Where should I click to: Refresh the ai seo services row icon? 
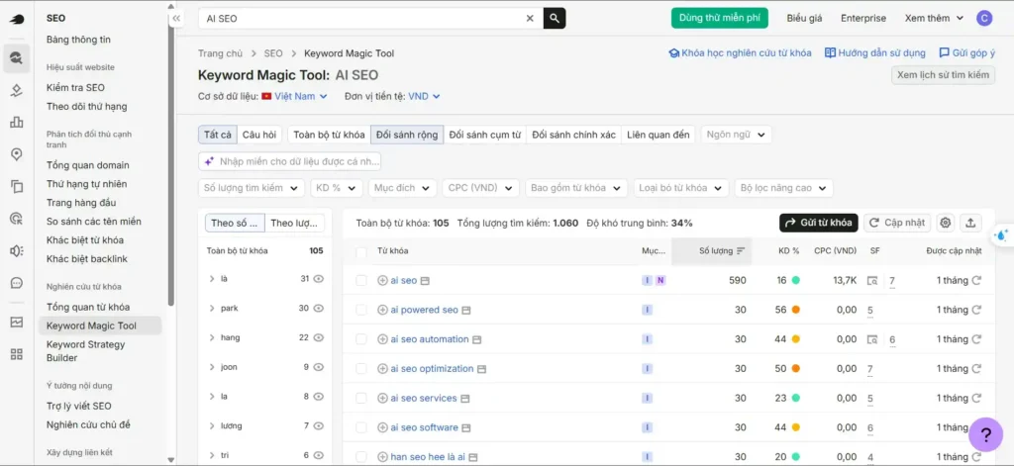(976, 398)
